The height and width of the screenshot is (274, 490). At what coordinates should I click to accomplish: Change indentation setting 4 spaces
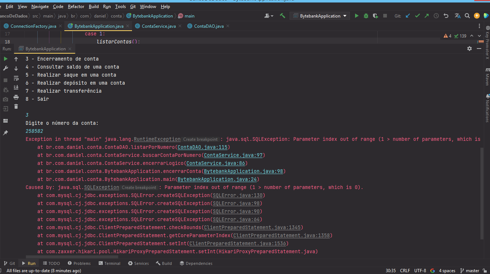coord(447,271)
